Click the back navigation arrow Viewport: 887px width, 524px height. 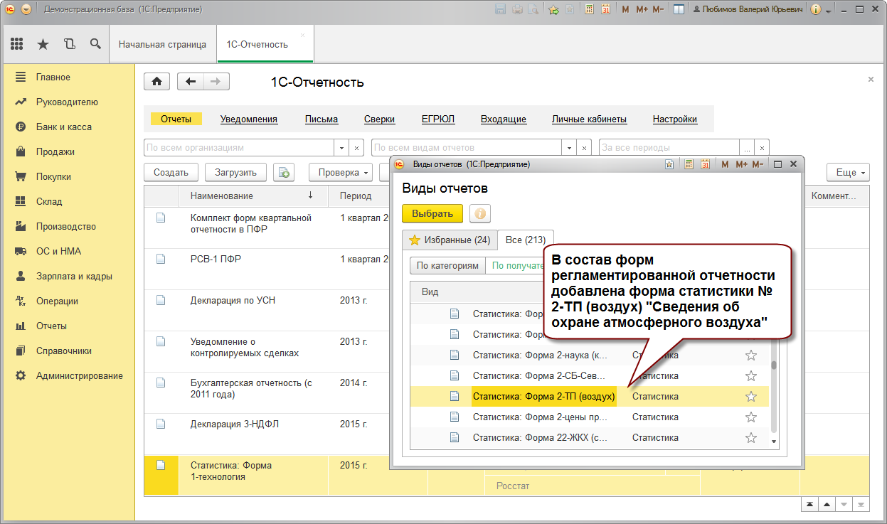point(190,82)
